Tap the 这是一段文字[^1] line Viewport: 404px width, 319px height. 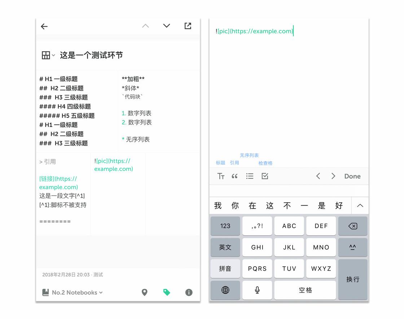(62, 196)
